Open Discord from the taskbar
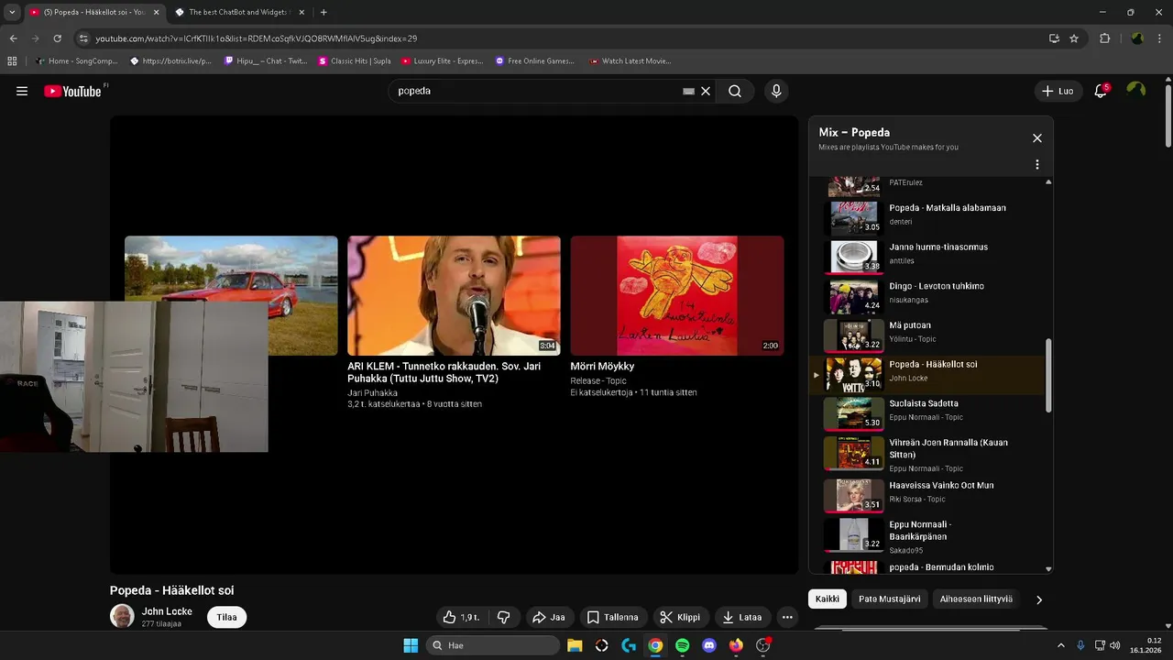Image resolution: width=1173 pixels, height=660 pixels. pyautogui.click(x=709, y=645)
